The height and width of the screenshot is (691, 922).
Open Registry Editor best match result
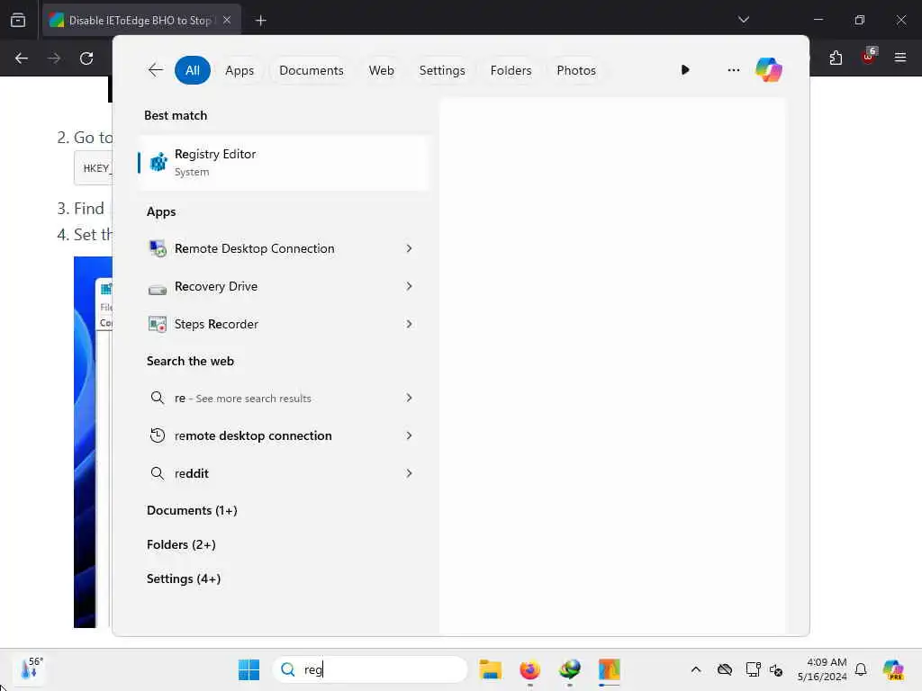point(284,163)
